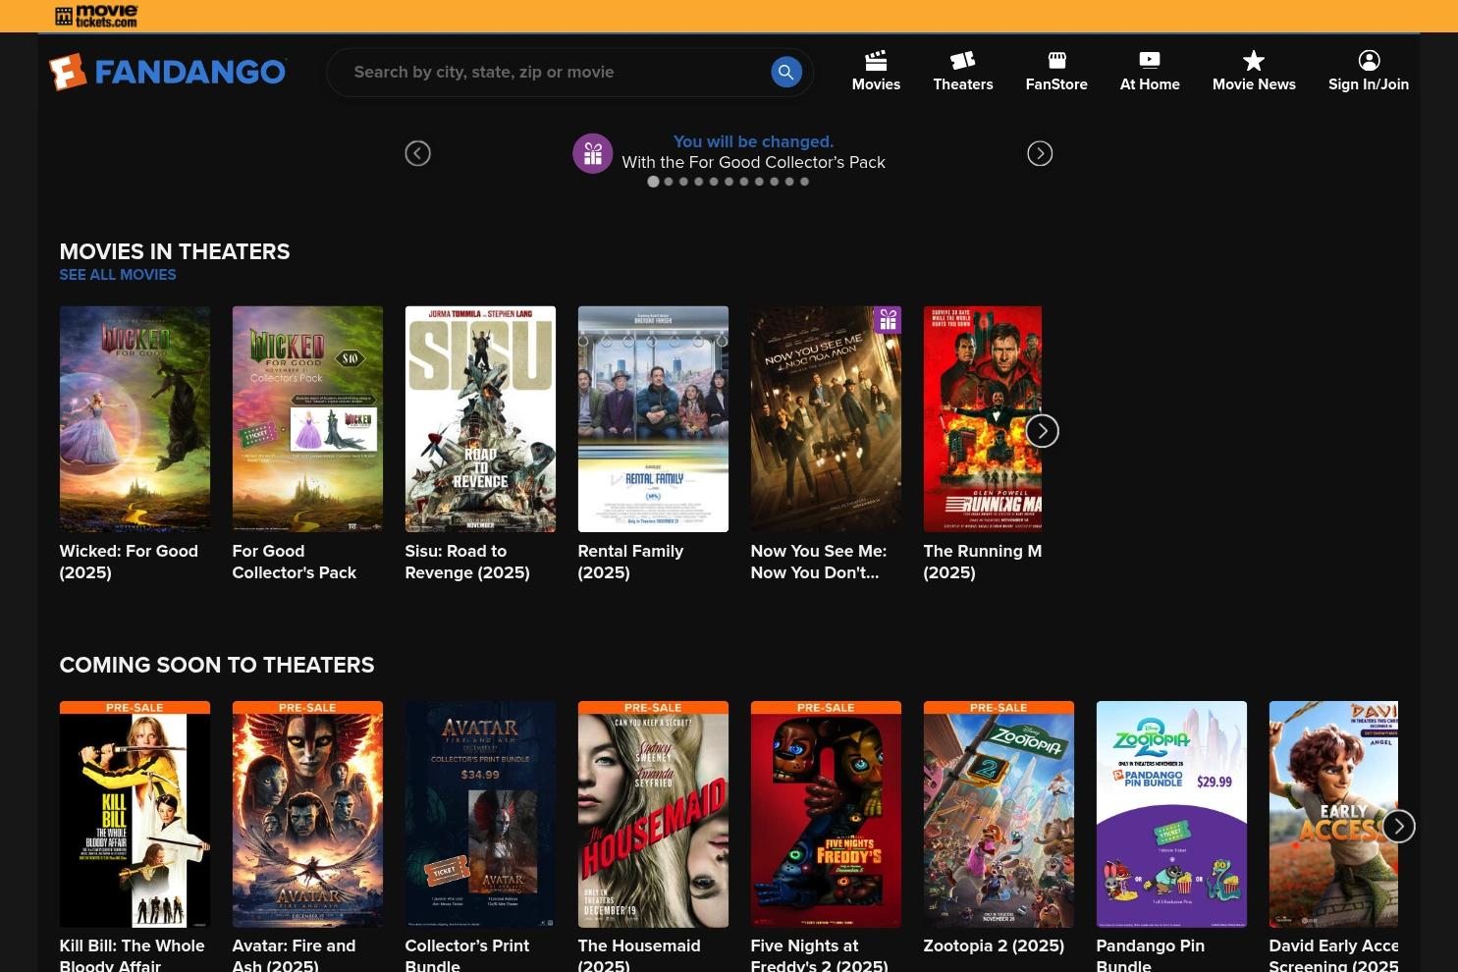Select the second promo carousel dot

coord(669,182)
